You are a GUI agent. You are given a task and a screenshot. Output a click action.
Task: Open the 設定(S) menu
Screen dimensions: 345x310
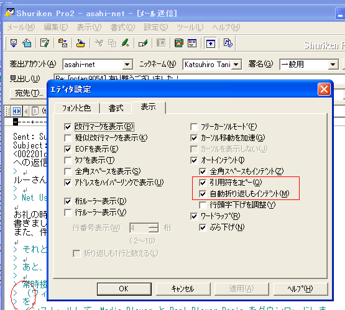(156, 27)
